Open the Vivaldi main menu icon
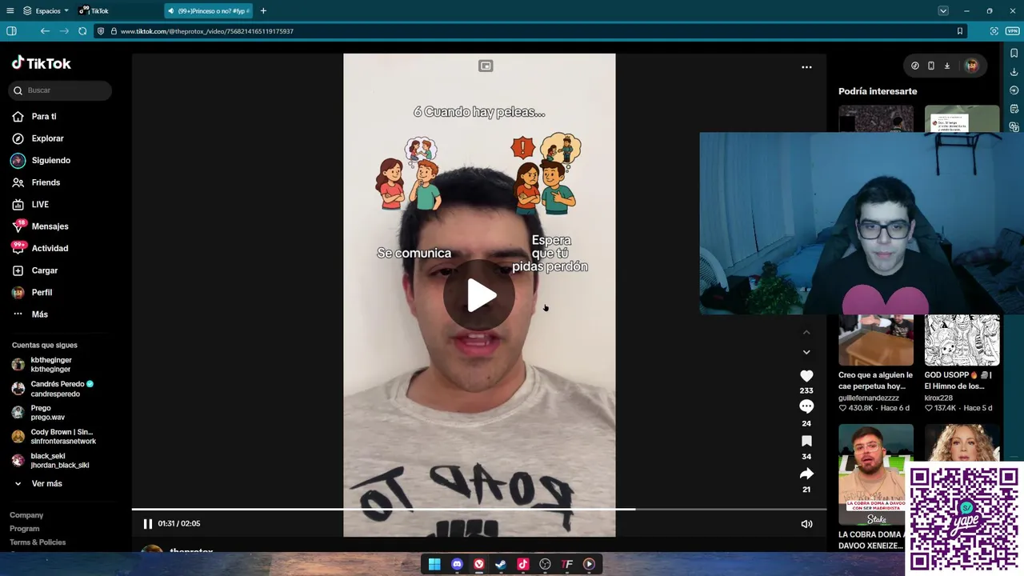Viewport: 1024px width, 576px height. click(x=10, y=10)
